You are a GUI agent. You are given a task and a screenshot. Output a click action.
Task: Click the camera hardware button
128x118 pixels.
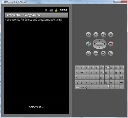click(88, 34)
